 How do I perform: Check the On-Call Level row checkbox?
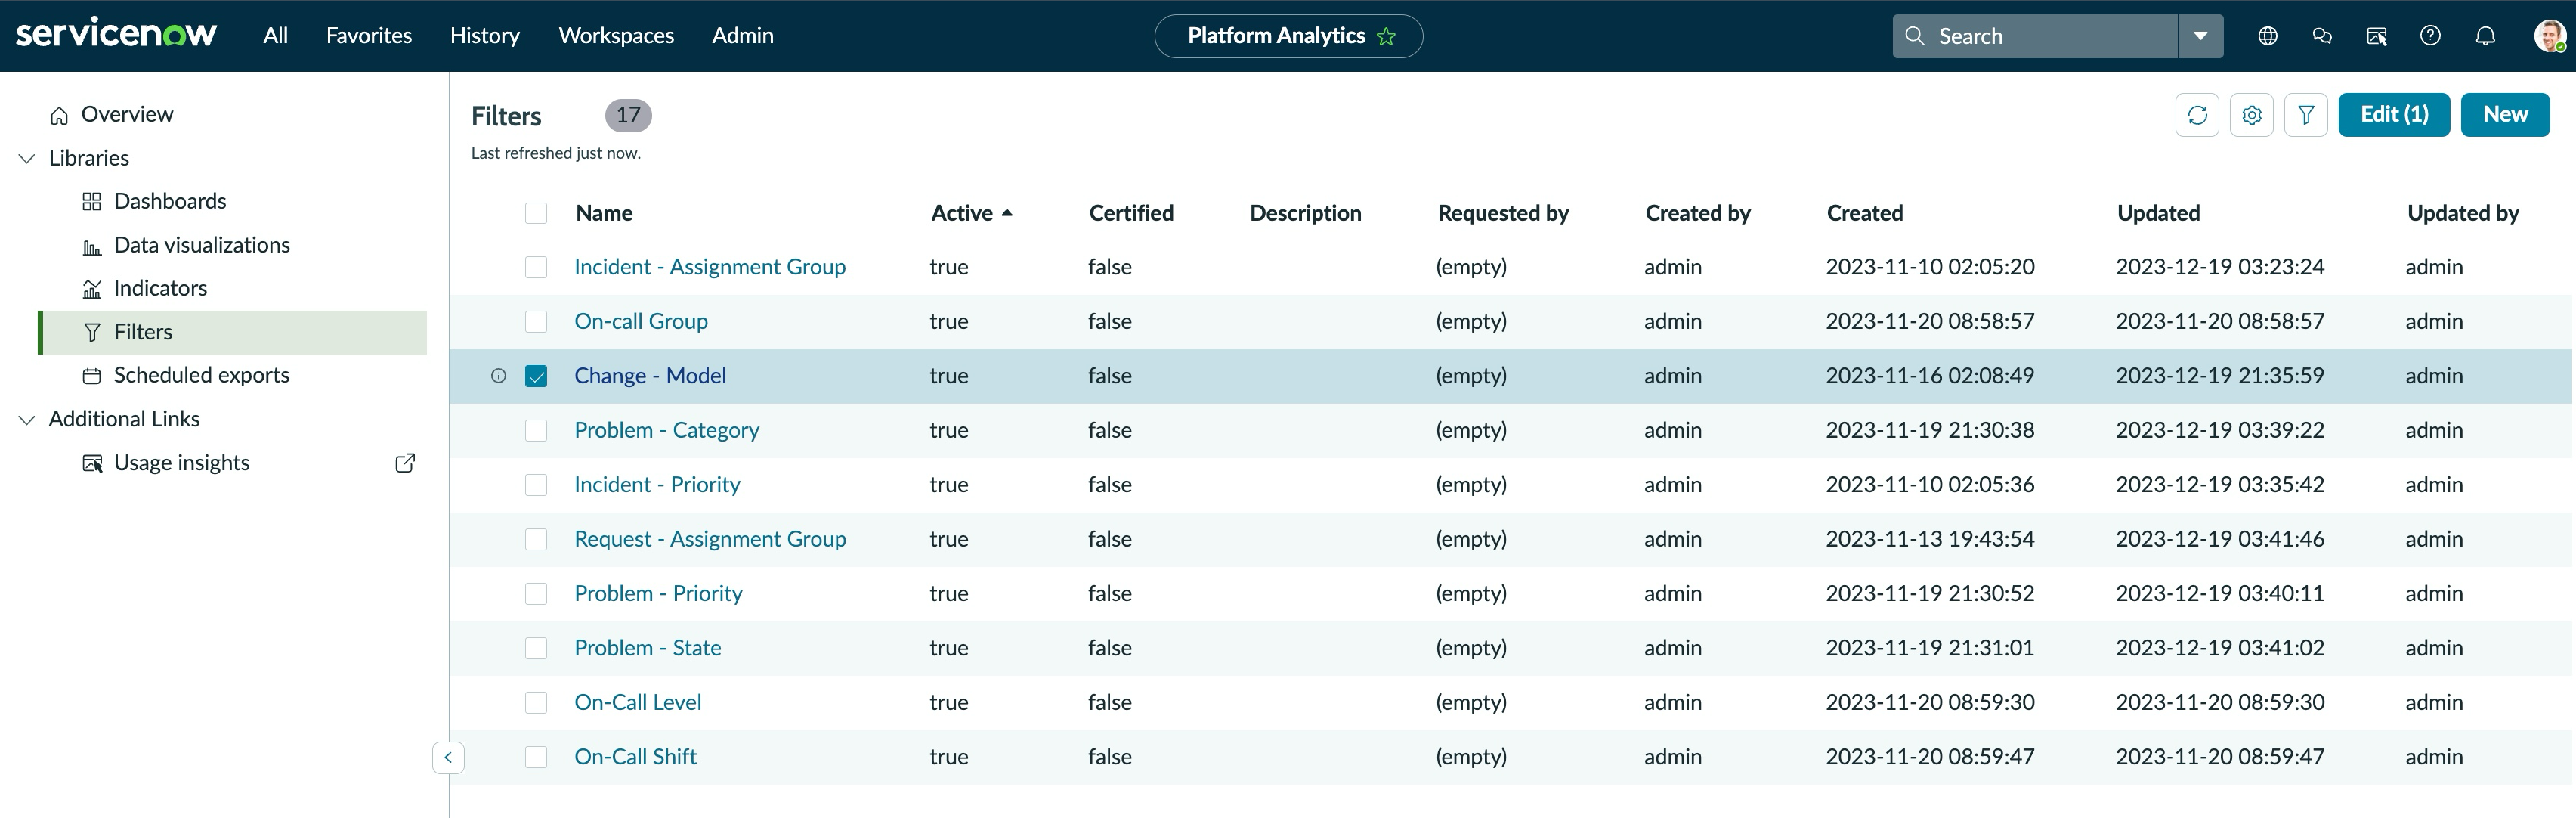point(536,702)
